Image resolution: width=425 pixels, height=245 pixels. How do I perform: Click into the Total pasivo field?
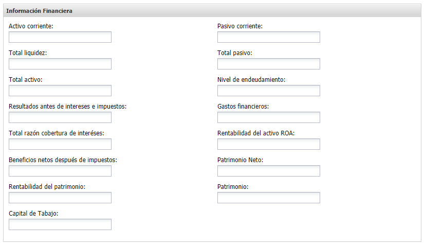point(268,64)
